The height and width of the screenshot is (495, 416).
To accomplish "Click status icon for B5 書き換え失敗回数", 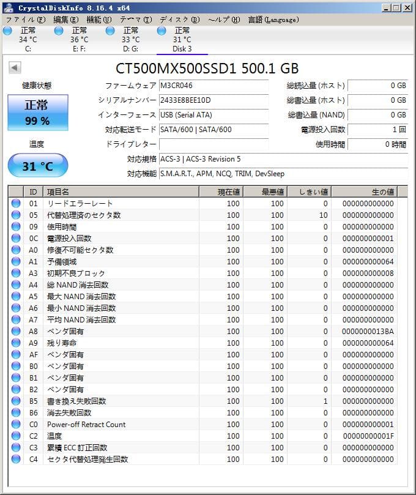I will coord(16,401).
